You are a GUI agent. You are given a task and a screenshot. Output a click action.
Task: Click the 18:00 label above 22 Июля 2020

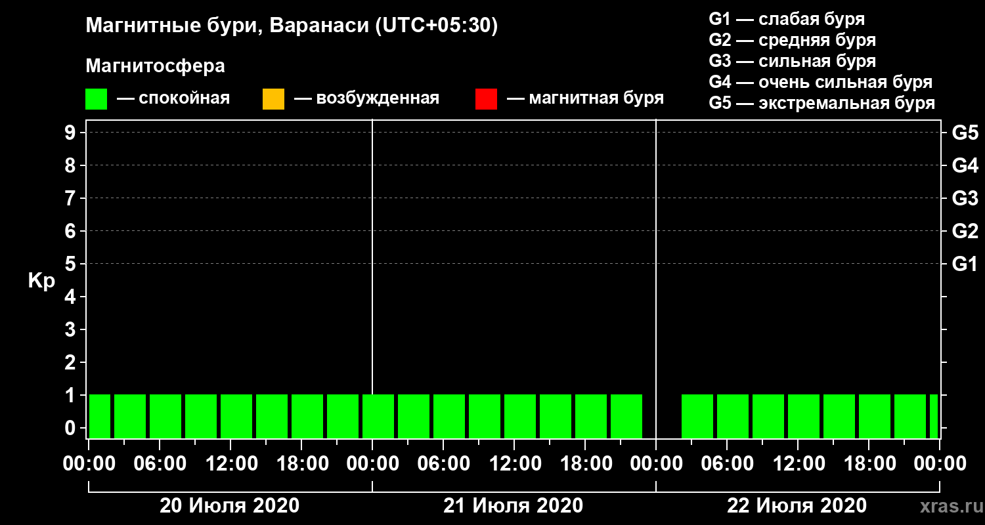coord(869,463)
